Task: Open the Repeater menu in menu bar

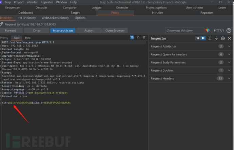Action: [x=47, y=2]
